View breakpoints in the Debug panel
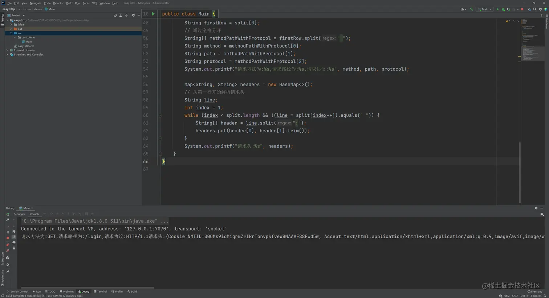This screenshot has height=298, width=549. click(x=8, y=245)
